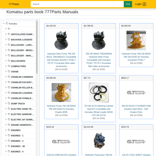Select ENGINES - 4 tree item
The width and height of the screenshot is (156, 156).
click(x=17, y=152)
